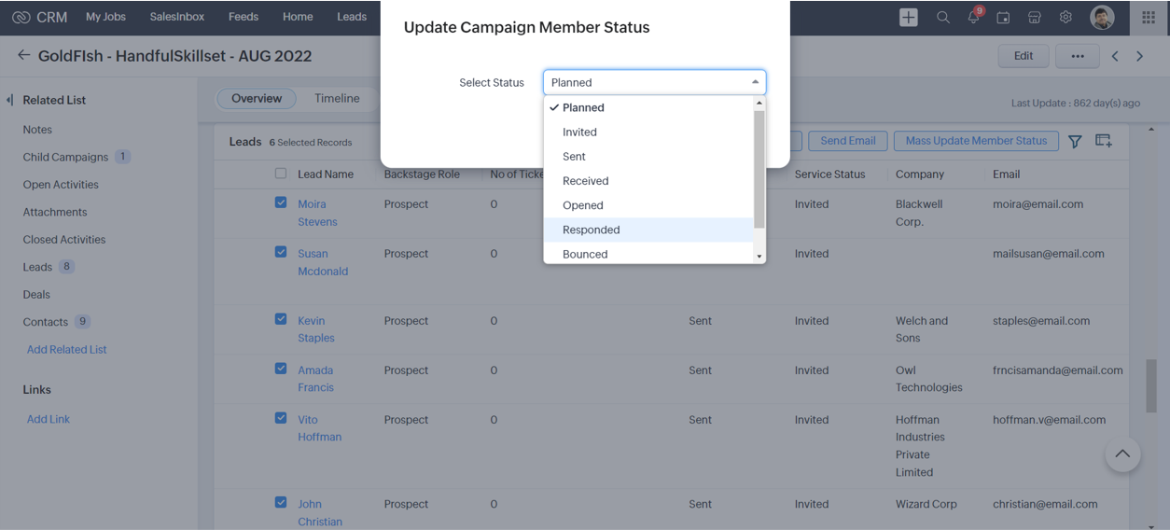Open the search magnifier icon
Viewport: 1170px width, 530px height.
pyautogui.click(x=943, y=17)
